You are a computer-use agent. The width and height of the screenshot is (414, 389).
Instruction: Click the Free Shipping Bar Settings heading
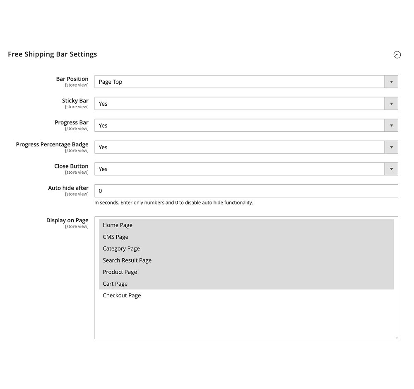point(52,54)
